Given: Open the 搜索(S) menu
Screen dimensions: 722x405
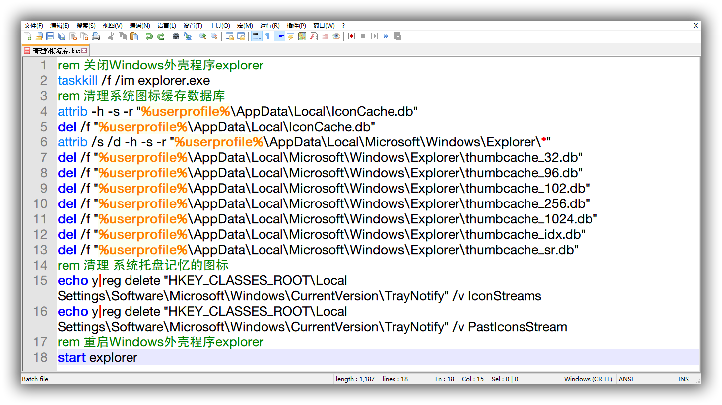Looking at the screenshot, I should click(86, 25).
